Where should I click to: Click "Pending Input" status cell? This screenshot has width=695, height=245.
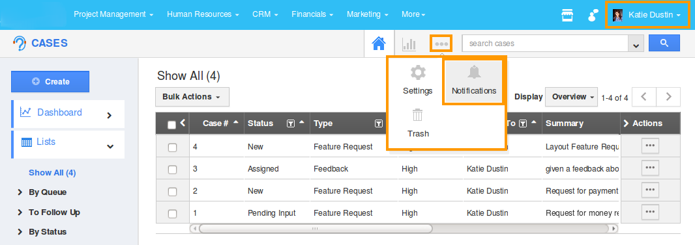tap(271, 213)
